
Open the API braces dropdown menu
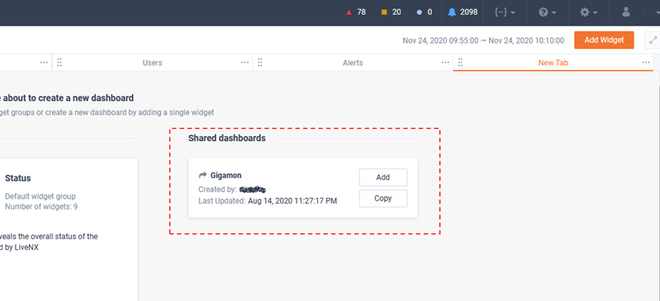tap(505, 12)
